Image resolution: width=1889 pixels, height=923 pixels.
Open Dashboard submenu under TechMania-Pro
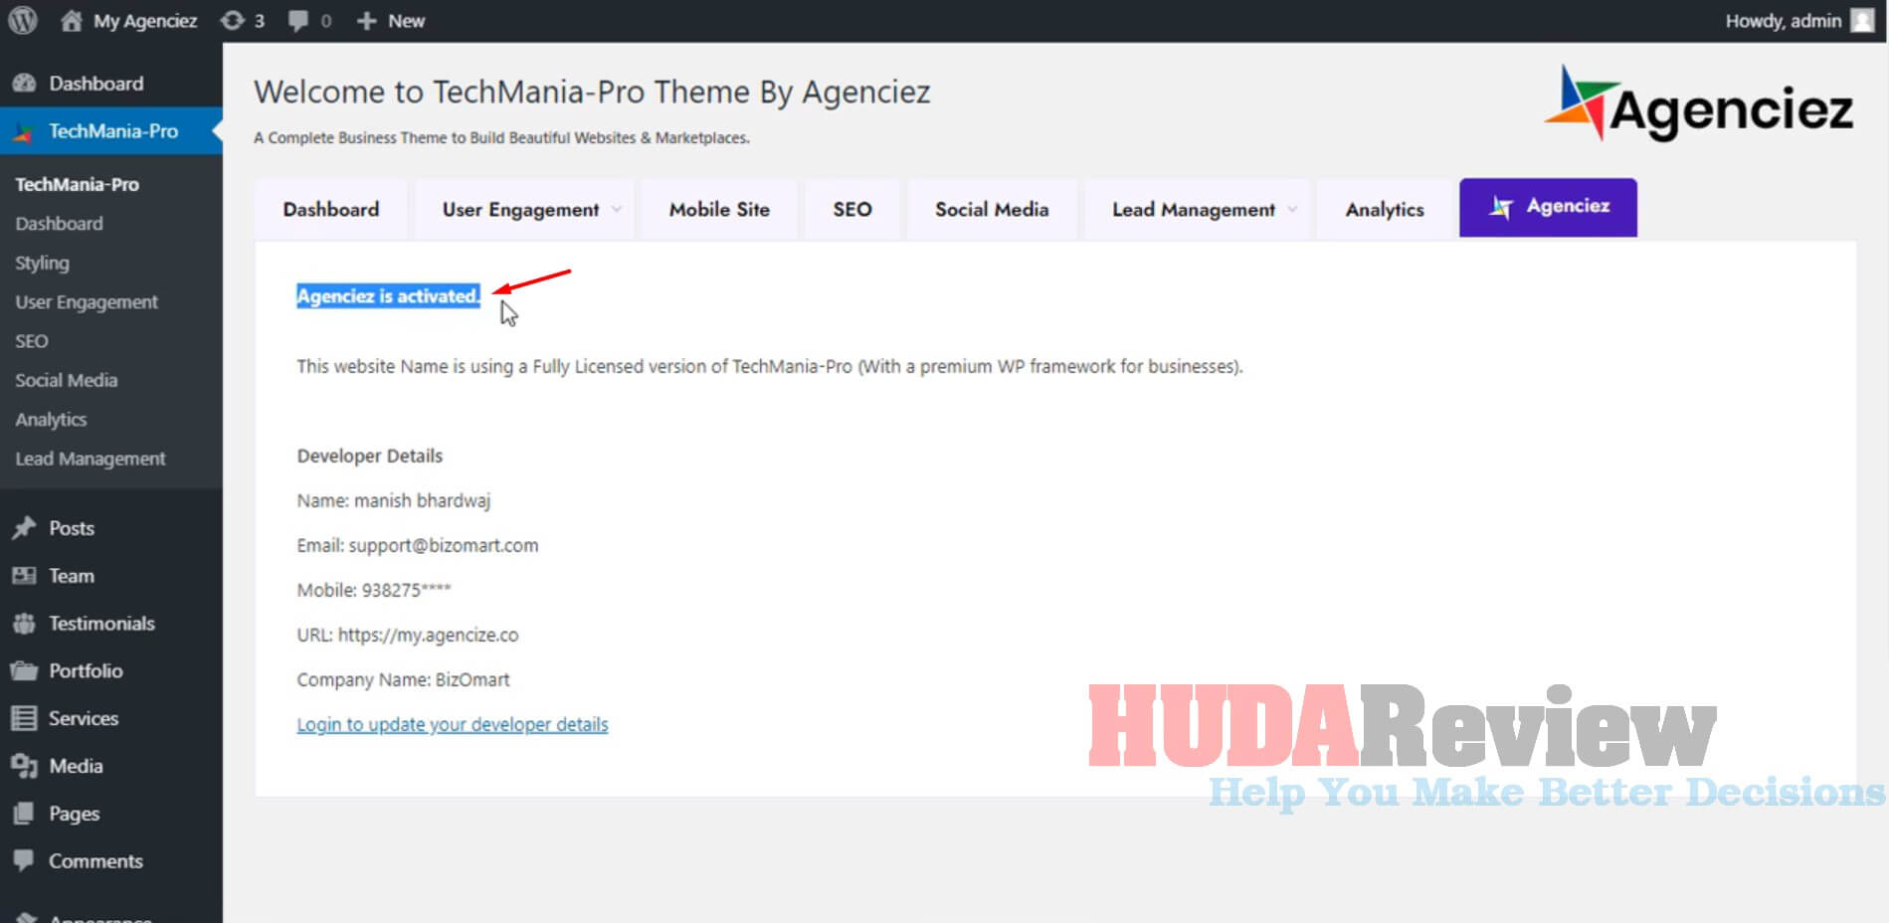[x=59, y=224]
